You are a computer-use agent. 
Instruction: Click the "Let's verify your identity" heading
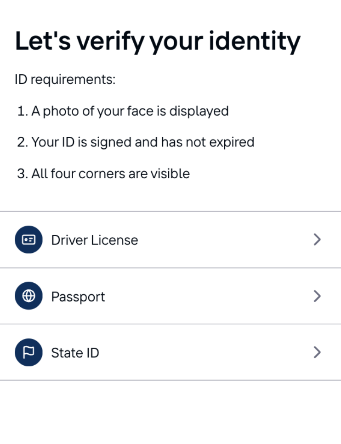coord(158,41)
